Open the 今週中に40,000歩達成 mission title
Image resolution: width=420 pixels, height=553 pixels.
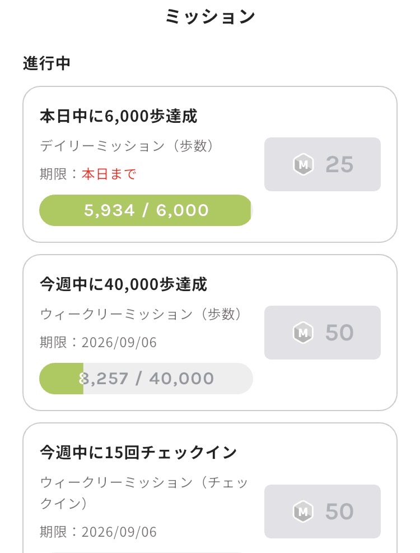coord(123,284)
